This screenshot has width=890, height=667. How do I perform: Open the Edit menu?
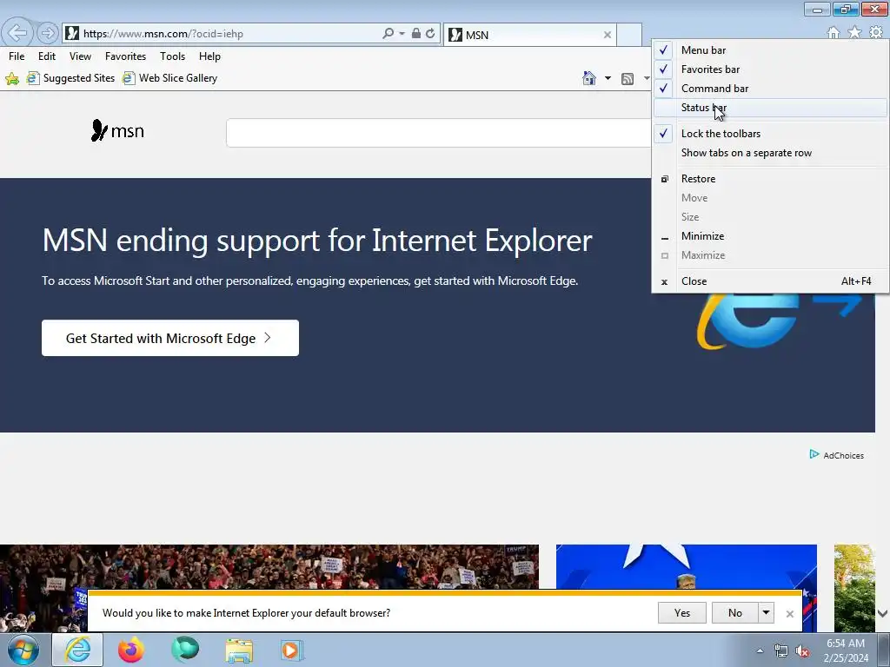point(47,56)
